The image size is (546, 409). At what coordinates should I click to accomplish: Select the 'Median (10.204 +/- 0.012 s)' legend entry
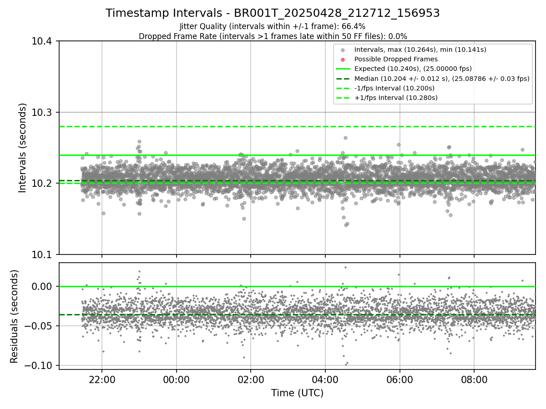pyautogui.click(x=442, y=78)
